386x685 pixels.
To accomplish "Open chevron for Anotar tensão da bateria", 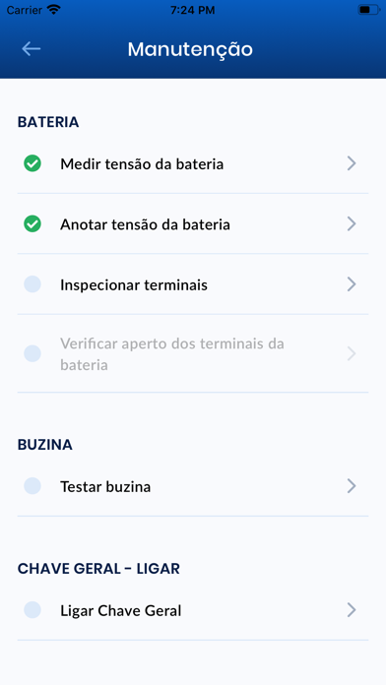I will pos(352,224).
